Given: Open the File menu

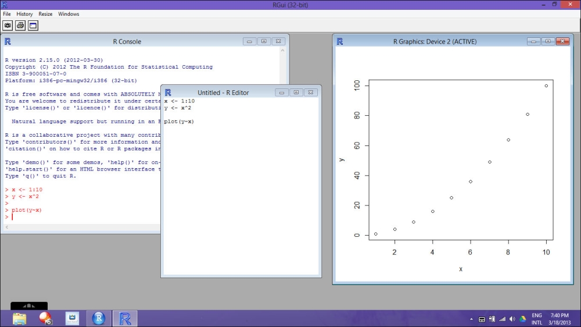Looking at the screenshot, I should (6, 14).
